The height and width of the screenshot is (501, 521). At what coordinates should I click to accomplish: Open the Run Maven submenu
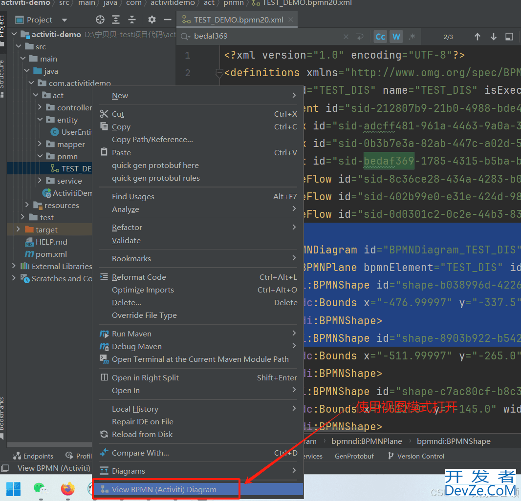tap(198, 334)
